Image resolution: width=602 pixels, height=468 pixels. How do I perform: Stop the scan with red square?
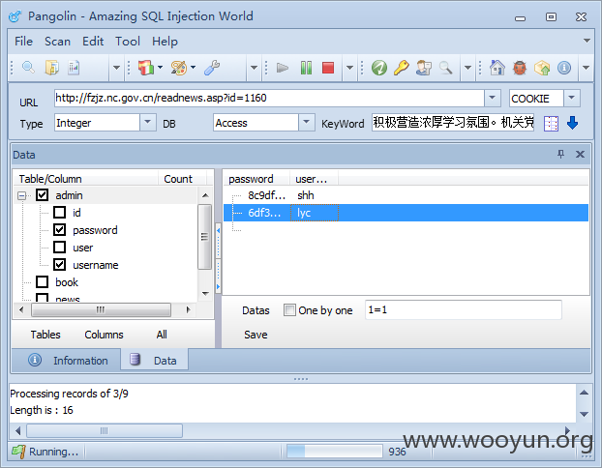[x=328, y=68]
